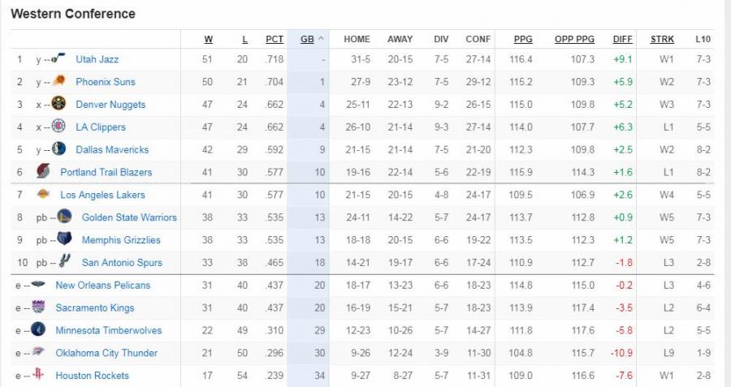This screenshot has width=731, height=387.
Task: Open the Memphis Grizzlies team page
Action: coord(121,240)
